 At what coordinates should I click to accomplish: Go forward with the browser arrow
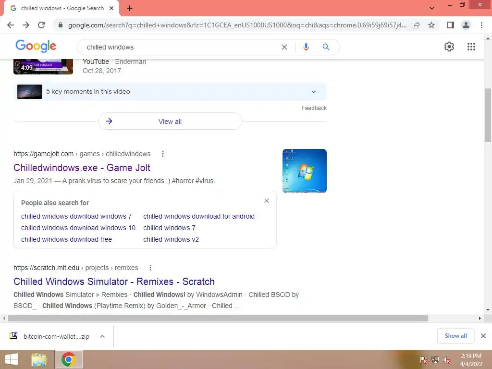pos(26,25)
